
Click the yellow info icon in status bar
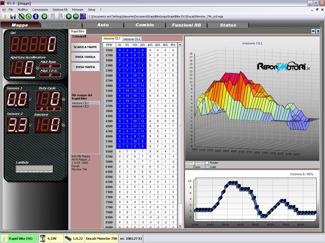pyautogui.click(x=4, y=239)
